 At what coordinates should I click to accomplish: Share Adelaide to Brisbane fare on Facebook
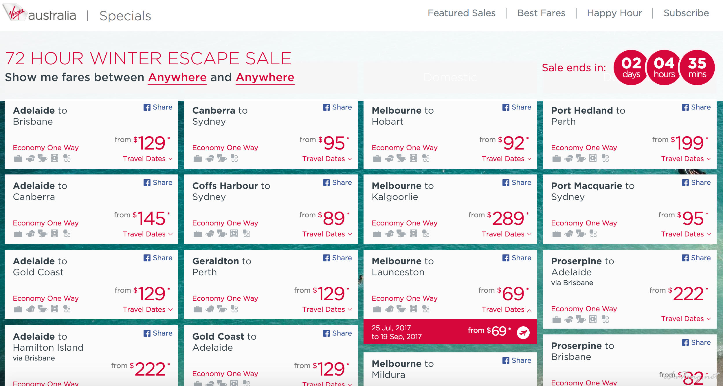click(x=158, y=107)
